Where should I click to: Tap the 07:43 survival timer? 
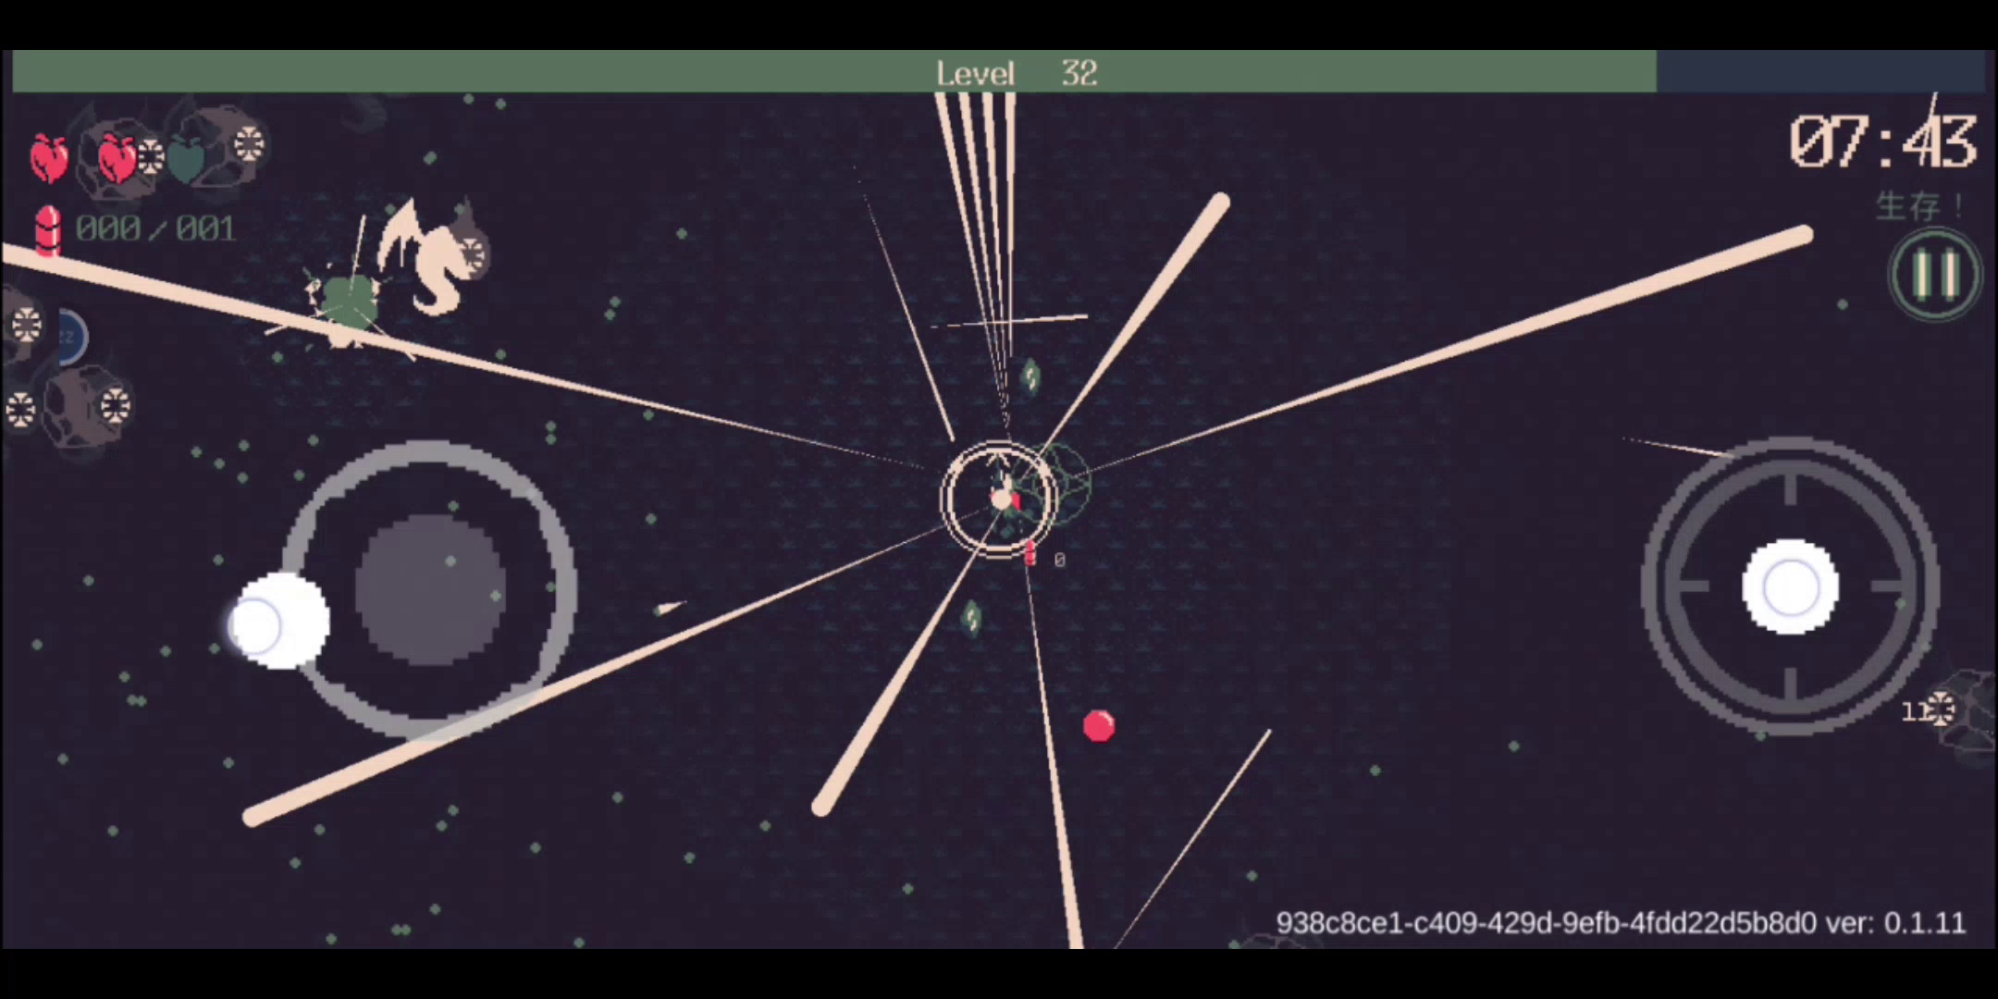[x=1882, y=142]
